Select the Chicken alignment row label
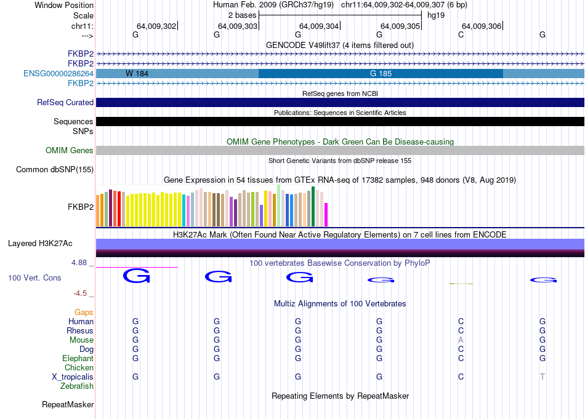This screenshot has width=585, height=419. pyautogui.click(x=79, y=367)
